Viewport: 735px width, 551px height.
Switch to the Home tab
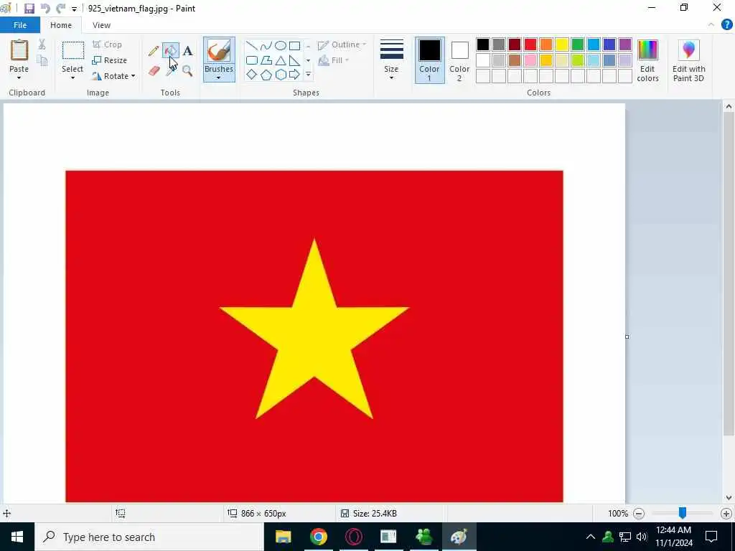tap(61, 25)
